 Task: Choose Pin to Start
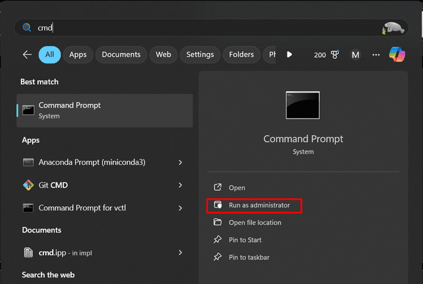click(245, 239)
